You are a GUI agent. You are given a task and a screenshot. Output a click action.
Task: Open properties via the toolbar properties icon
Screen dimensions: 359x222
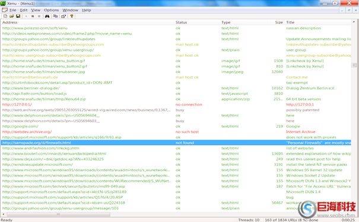63,16
